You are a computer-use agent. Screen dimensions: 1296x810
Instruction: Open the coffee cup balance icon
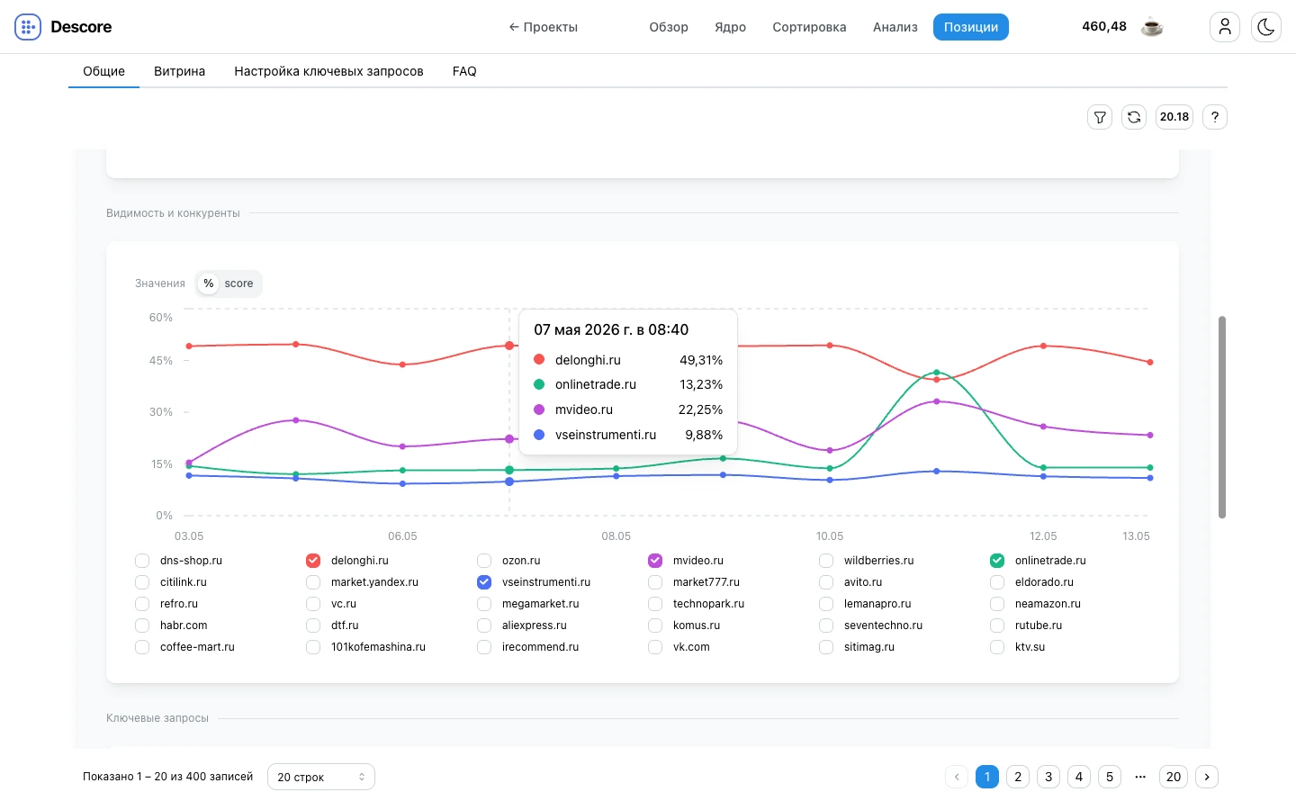click(1152, 27)
